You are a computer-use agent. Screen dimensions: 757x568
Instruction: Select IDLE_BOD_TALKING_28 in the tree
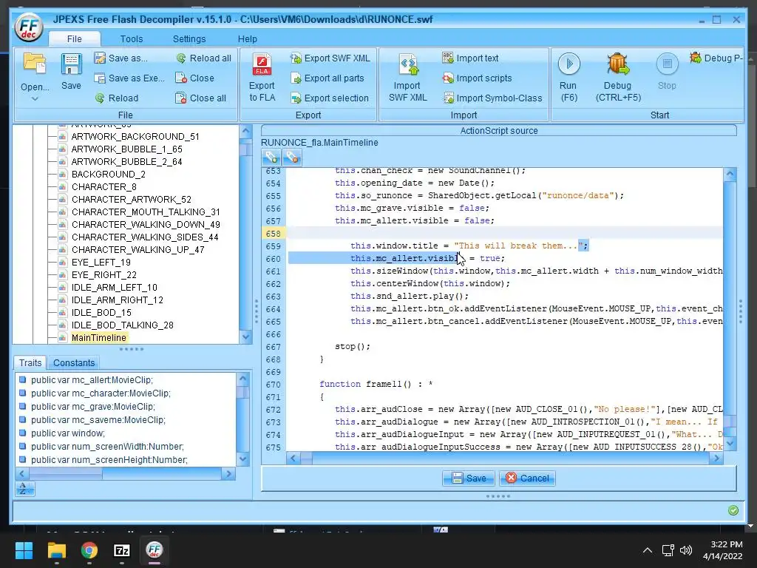[123, 325]
